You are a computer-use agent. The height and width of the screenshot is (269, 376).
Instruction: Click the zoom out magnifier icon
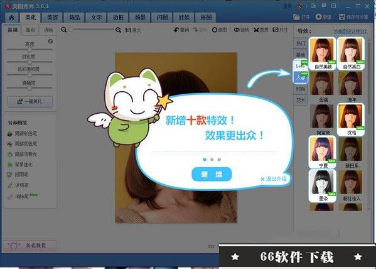[x=64, y=30]
